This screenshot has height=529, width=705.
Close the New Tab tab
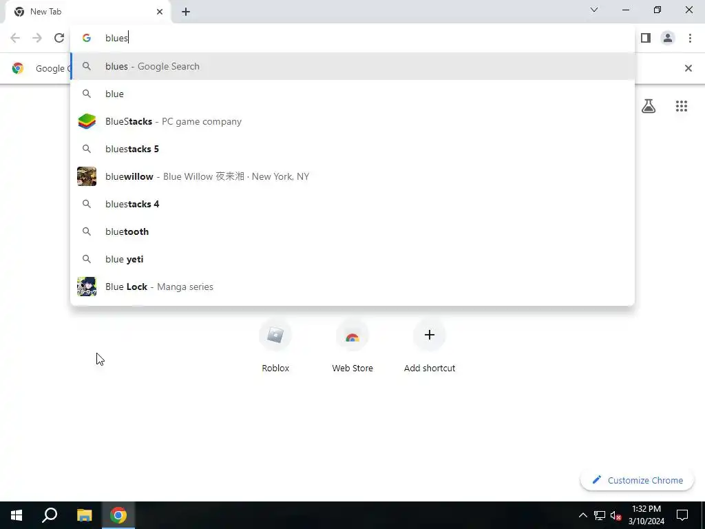pos(160,12)
